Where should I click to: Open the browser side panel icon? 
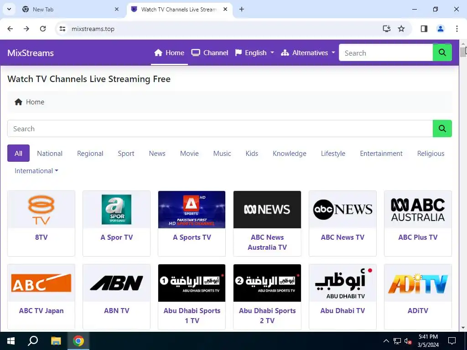point(424,29)
